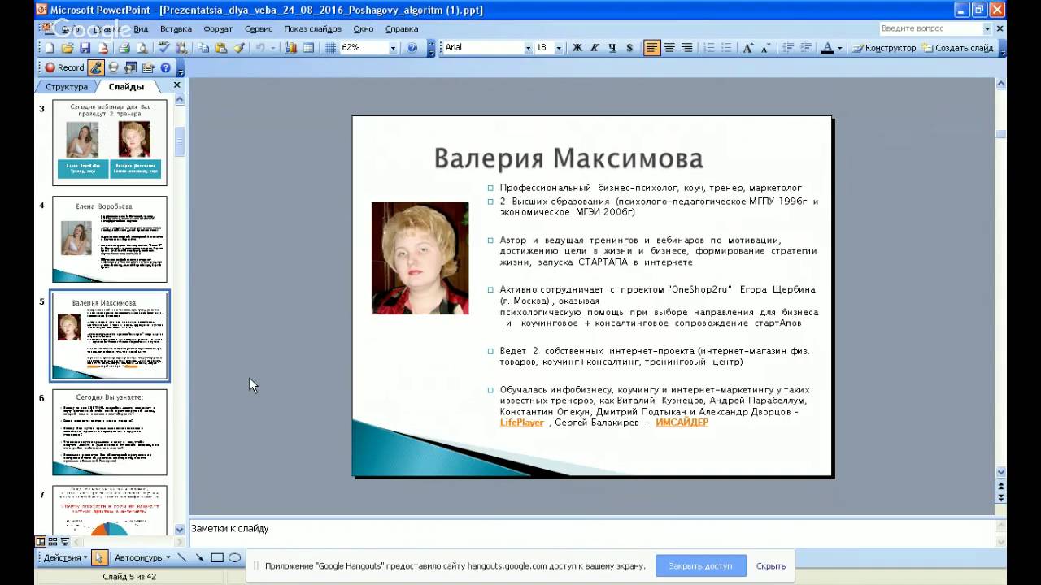Viewport: 1041px width, 585px height.
Task: Open the Вставка menu
Action: pyautogui.click(x=176, y=28)
